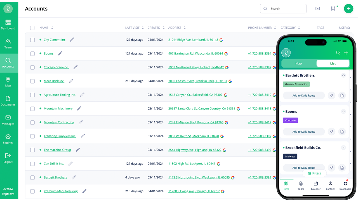Sort accounts by the Name column arrows
358x201 pixels.
click(x=52, y=28)
